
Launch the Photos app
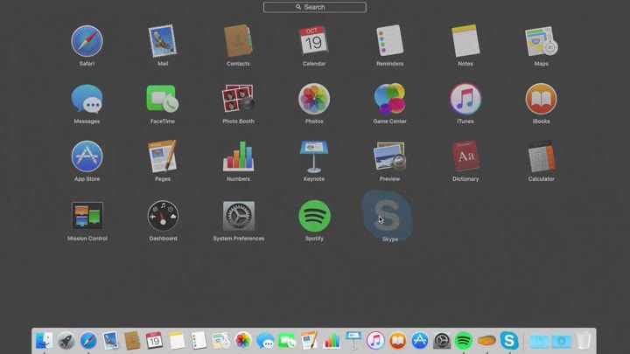pyautogui.click(x=314, y=99)
